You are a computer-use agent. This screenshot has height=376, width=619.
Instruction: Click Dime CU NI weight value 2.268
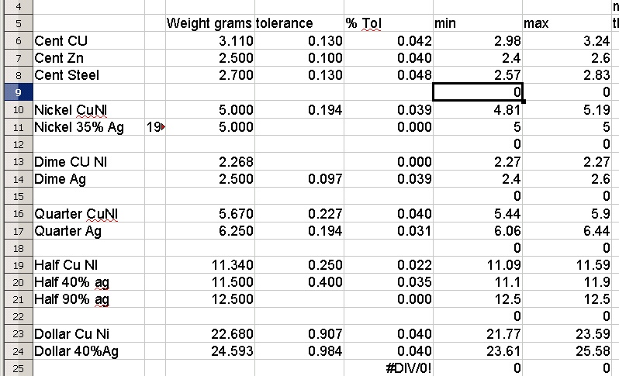pyautogui.click(x=209, y=161)
